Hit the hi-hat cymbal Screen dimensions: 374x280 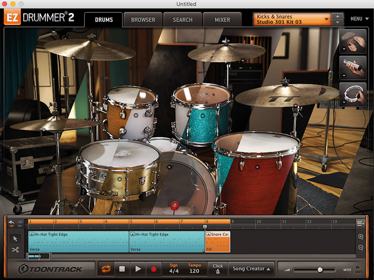pos(55,125)
